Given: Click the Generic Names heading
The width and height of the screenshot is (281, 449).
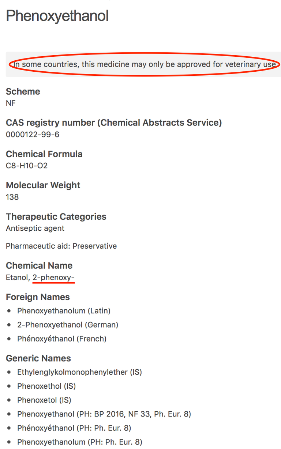Looking at the screenshot, I should pos(38,359).
